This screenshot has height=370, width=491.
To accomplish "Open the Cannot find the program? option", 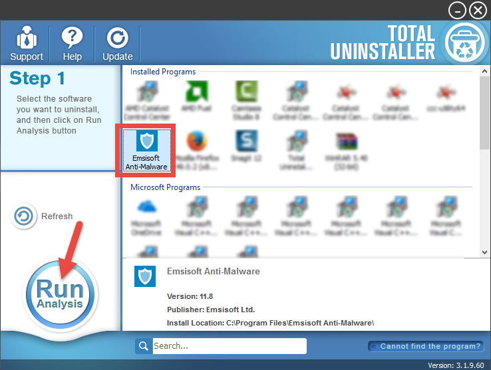I will (426, 346).
